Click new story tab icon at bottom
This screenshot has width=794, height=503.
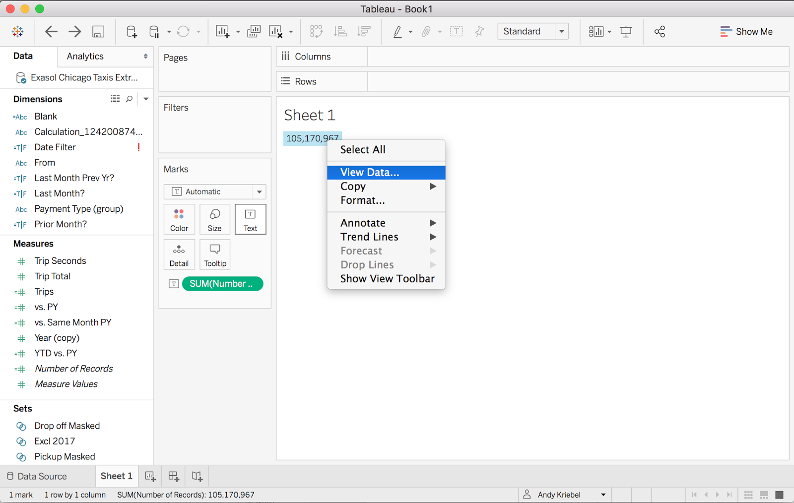197,477
